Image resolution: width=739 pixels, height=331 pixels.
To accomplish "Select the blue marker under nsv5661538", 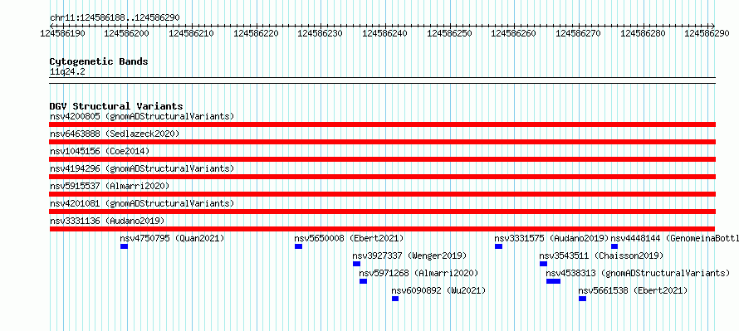I will (583, 299).
